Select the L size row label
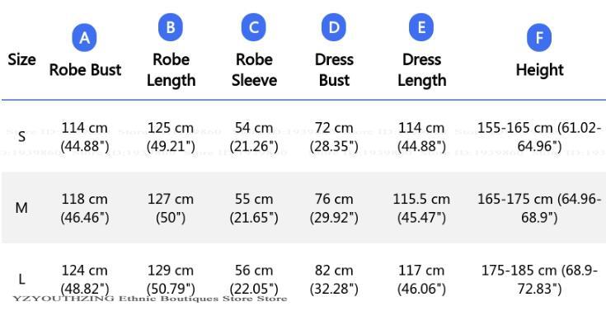 [21, 279]
